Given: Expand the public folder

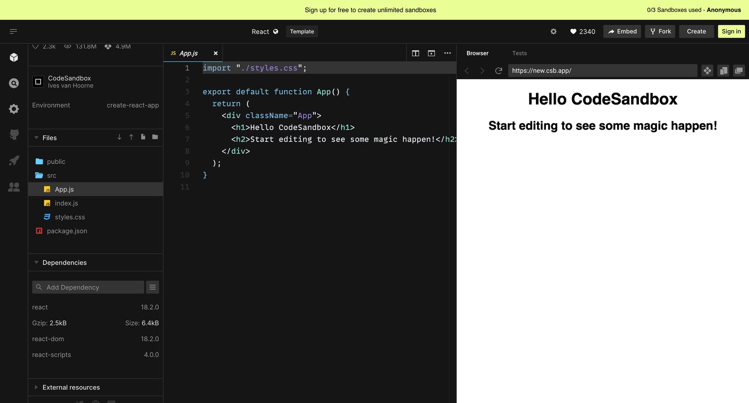Looking at the screenshot, I should click(96, 161).
